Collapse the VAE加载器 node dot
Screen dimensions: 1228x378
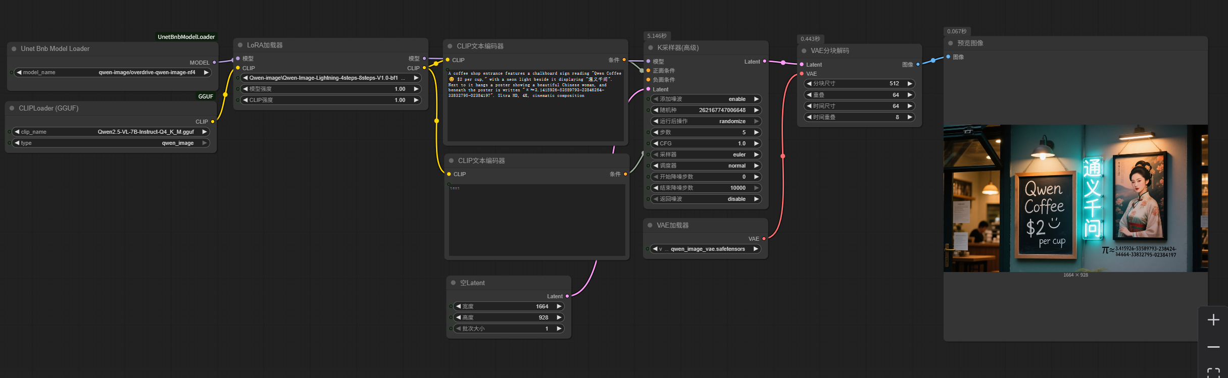(650, 225)
